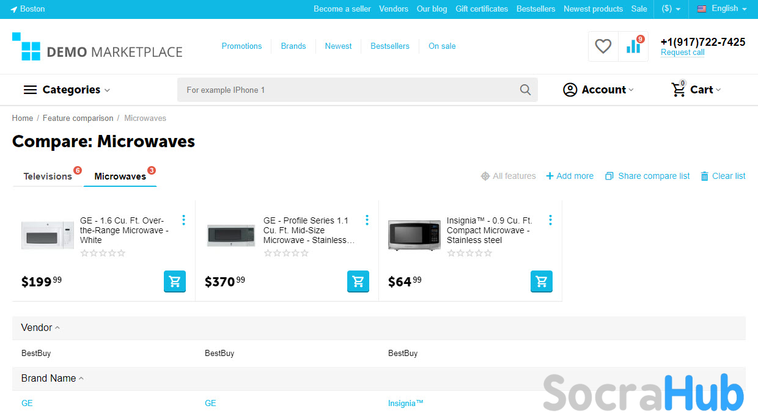Click the Categories hamburger icon
This screenshot has height=414, width=758.
[x=30, y=90]
